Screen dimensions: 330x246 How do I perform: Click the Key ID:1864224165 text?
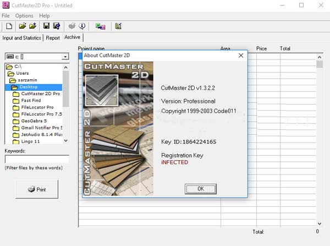(189, 142)
